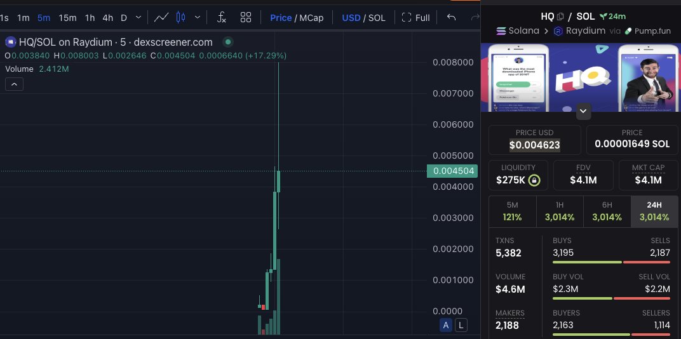Click the PRICE USD $0.004623 value
Image resolution: width=681 pixels, height=339 pixels.
pos(535,145)
